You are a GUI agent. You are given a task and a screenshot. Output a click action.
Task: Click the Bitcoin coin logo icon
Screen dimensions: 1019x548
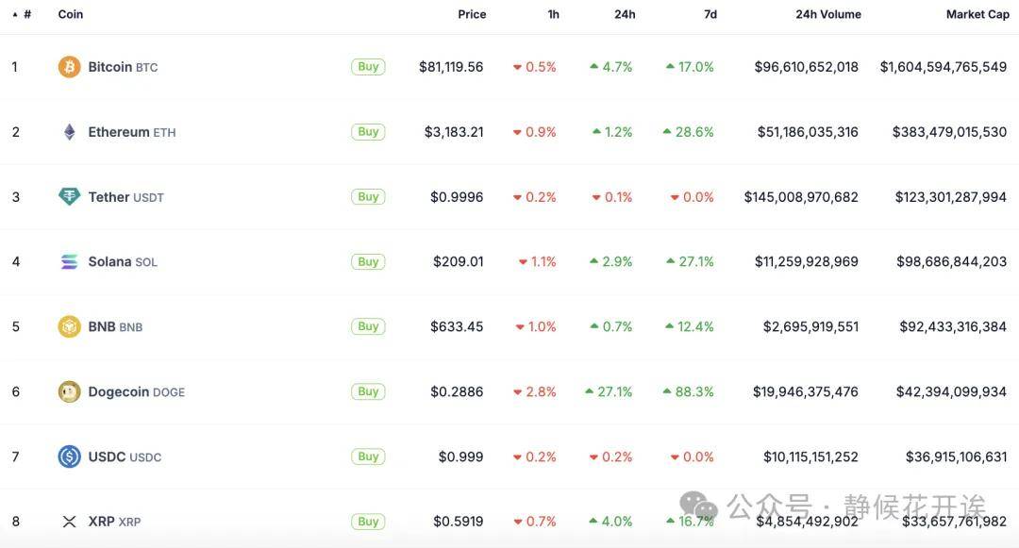pyautogui.click(x=70, y=67)
